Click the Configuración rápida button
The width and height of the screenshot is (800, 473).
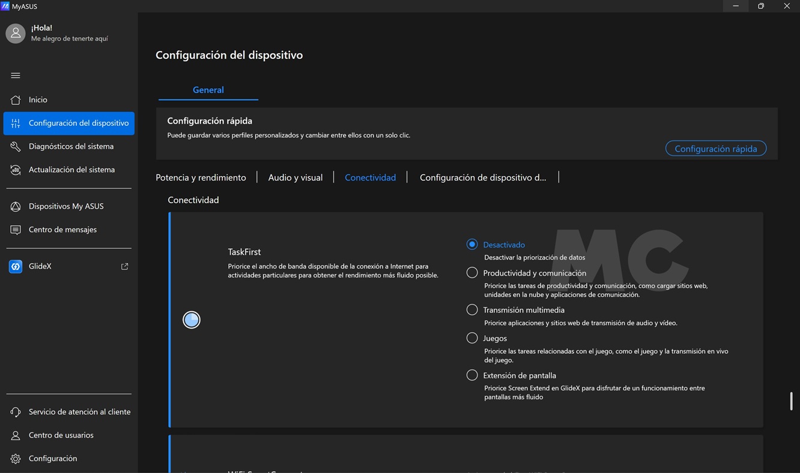[x=715, y=149]
